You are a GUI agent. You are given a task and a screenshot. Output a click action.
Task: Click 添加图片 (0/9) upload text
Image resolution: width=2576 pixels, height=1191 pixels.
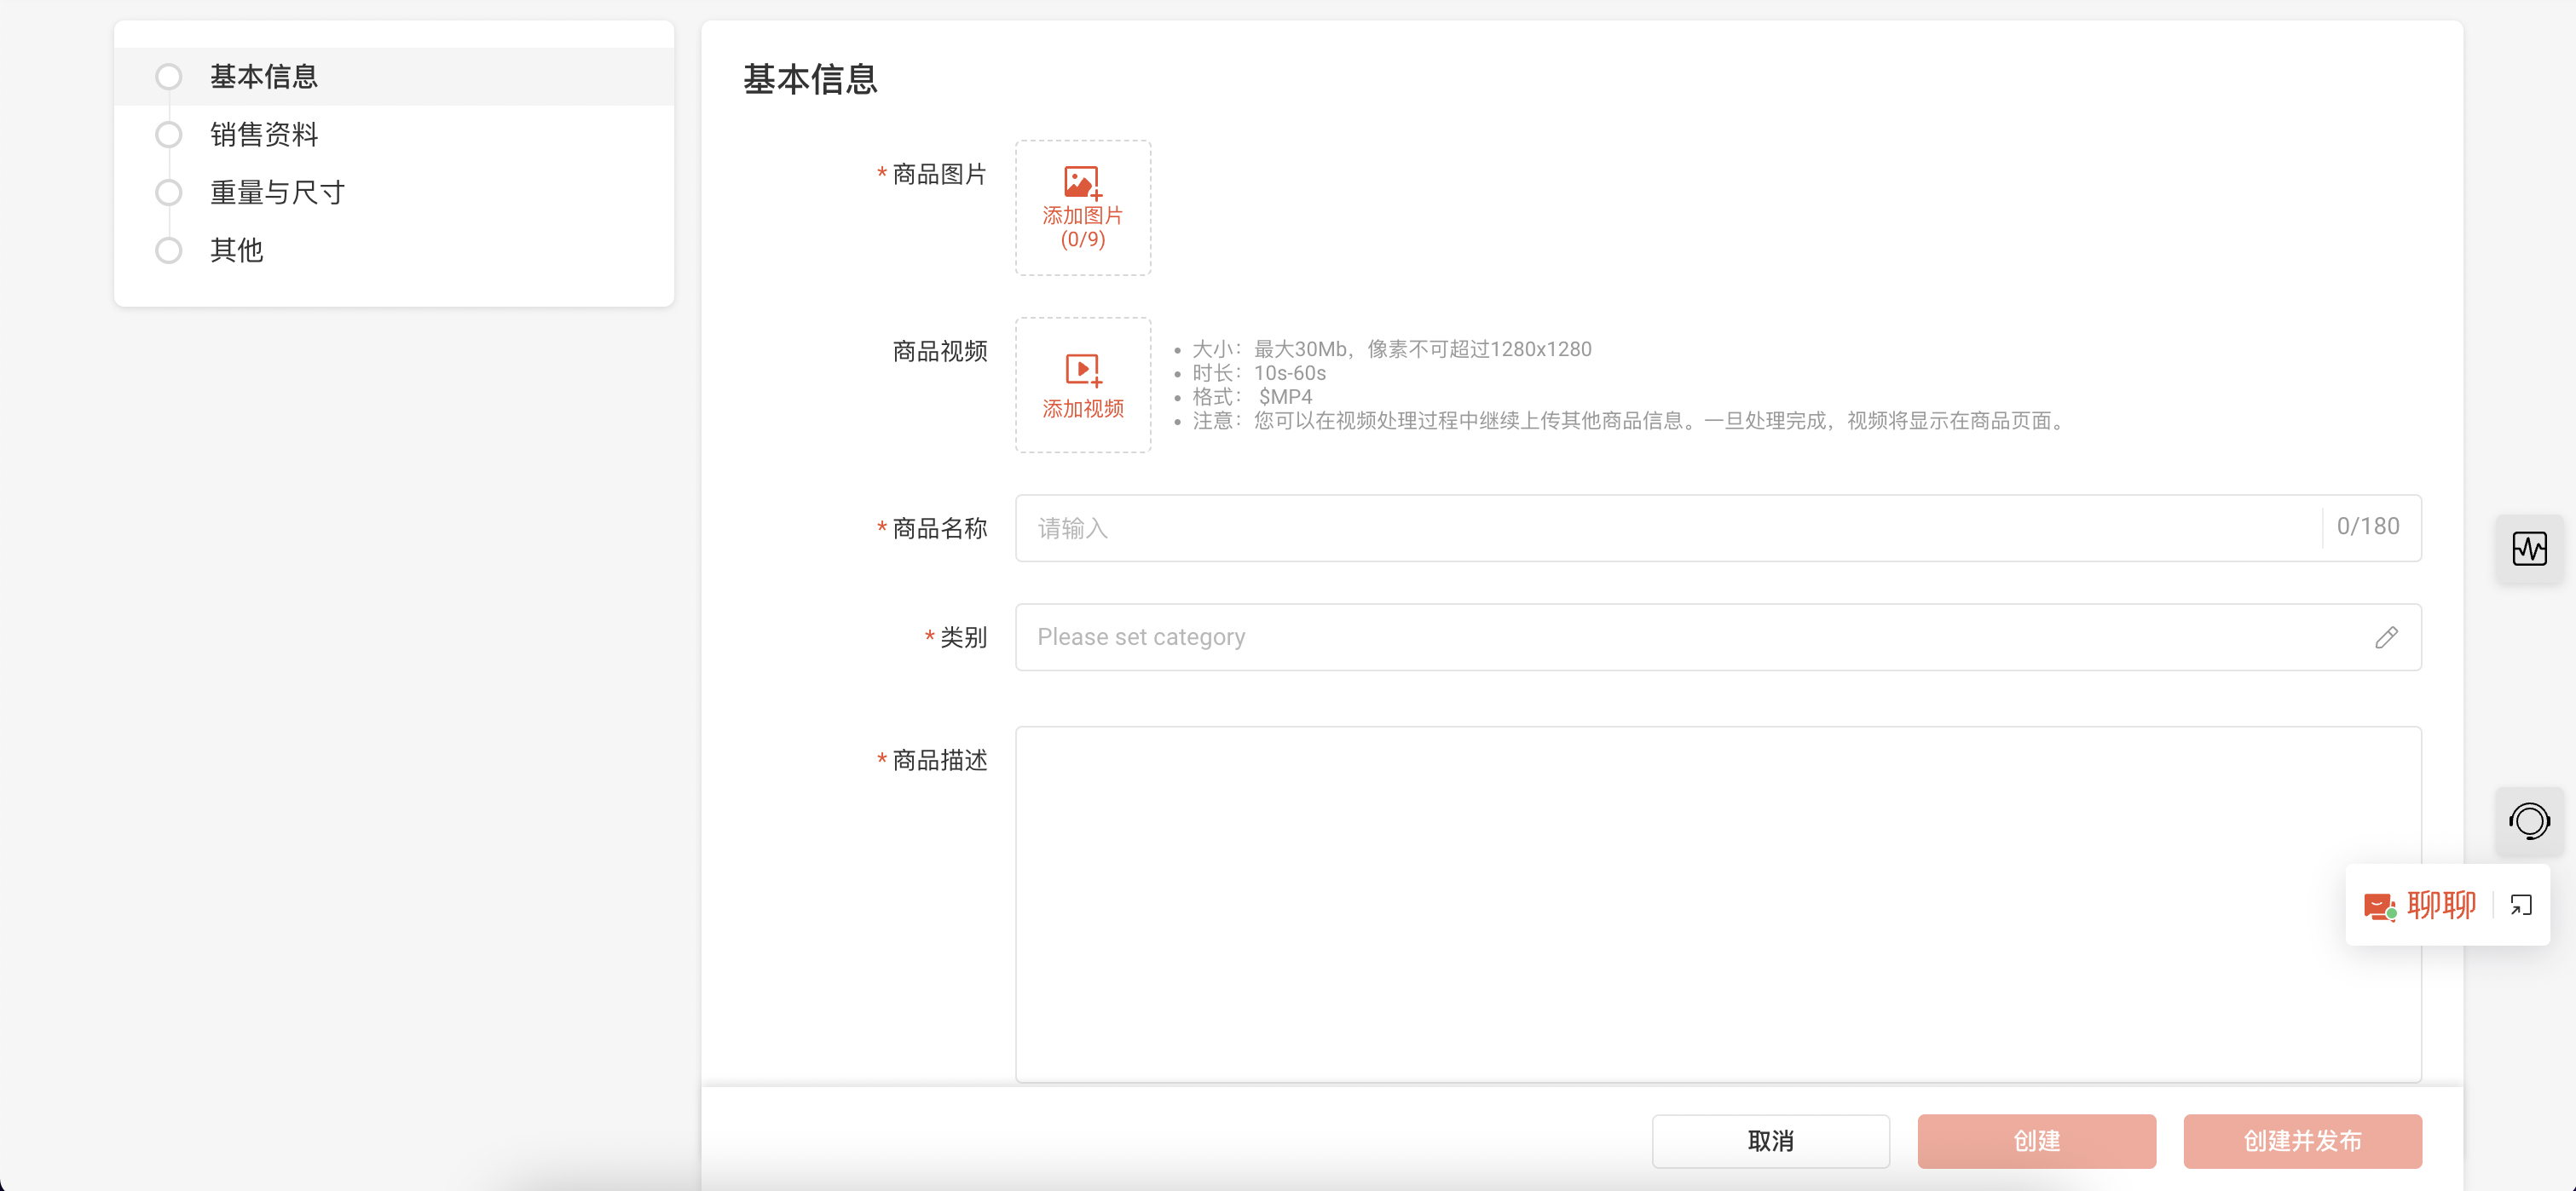(x=1083, y=227)
